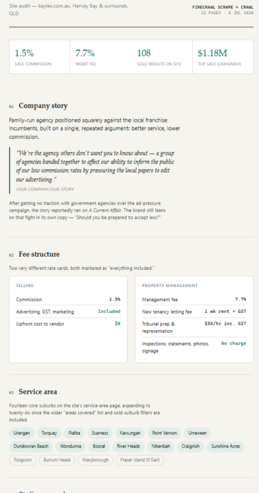Select the Urraween suburb tag

pyautogui.click(x=197, y=433)
